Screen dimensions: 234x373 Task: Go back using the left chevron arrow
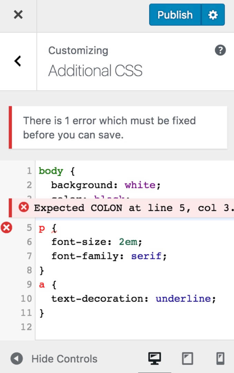18,61
